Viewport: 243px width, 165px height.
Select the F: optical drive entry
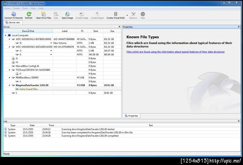[x=62, y=74]
